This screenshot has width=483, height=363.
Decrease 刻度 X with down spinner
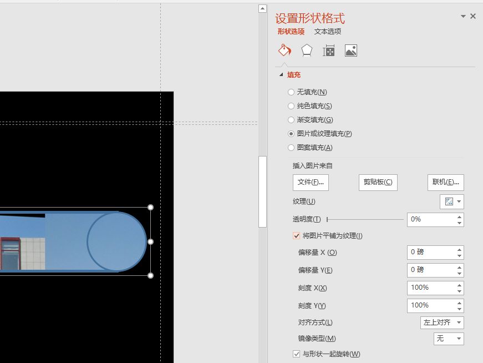click(x=460, y=291)
